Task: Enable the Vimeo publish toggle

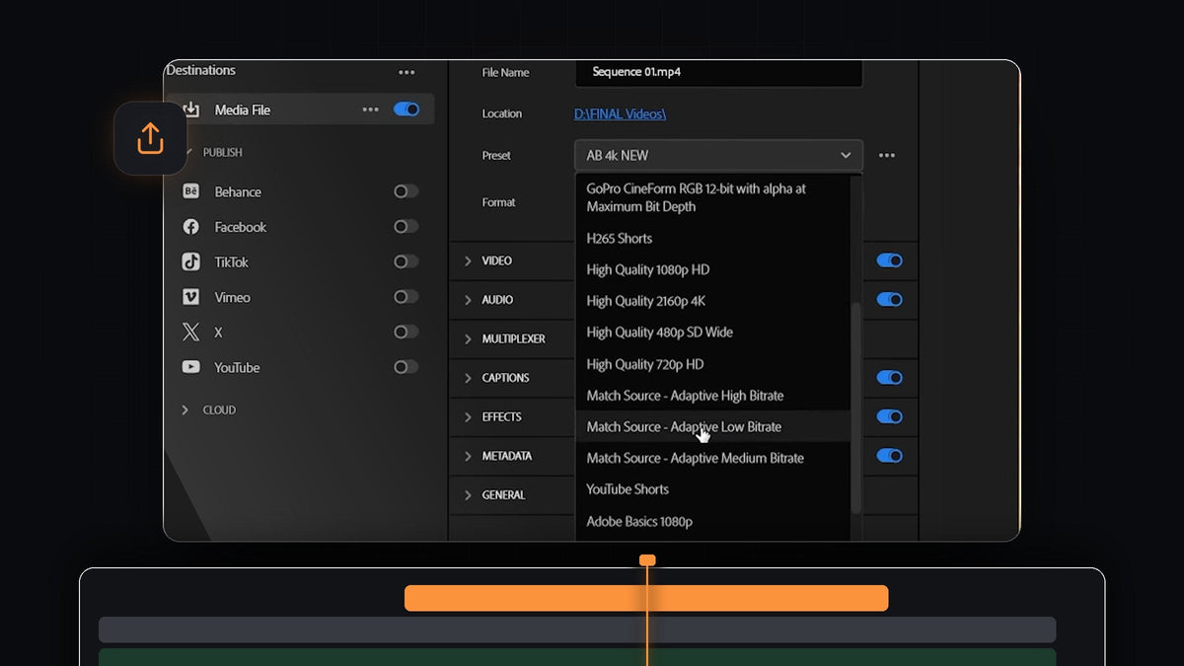Action: pyautogui.click(x=407, y=297)
